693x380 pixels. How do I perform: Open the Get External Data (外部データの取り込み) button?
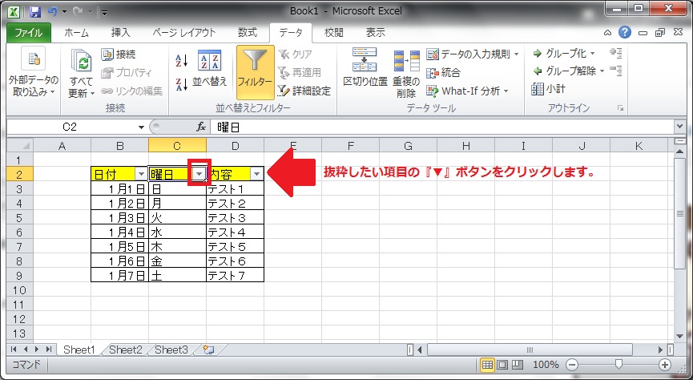tap(33, 71)
